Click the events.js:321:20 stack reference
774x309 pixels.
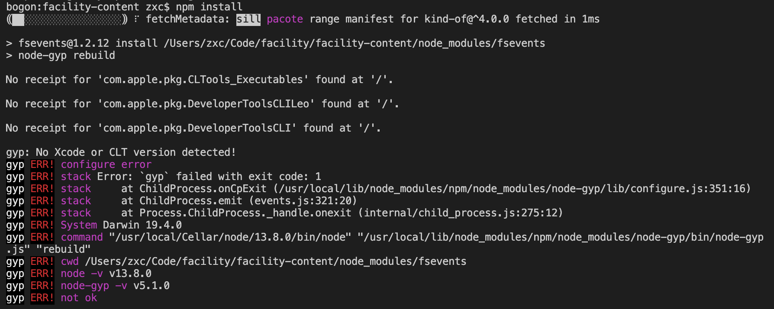click(x=303, y=201)
